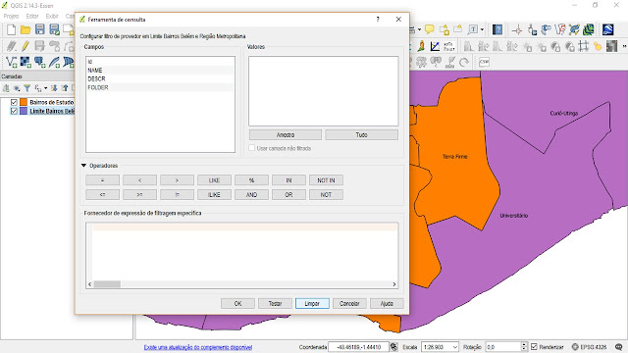The image size is (628, 353).
Task: Open the blue Help book icon
Action: 497,29
